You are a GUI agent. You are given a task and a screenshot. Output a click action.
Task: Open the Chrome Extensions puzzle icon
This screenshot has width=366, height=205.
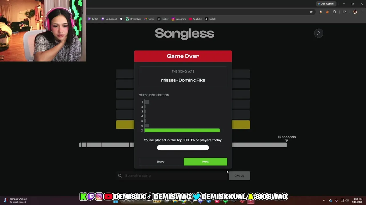coord(334,12)
